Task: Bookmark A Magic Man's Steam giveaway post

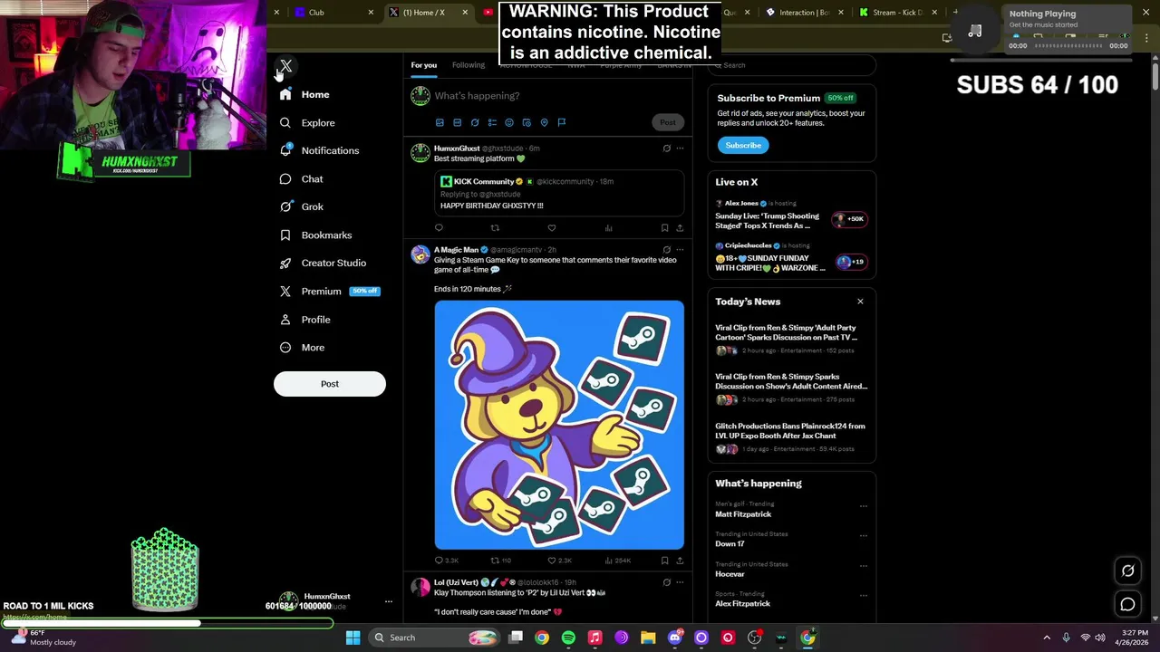Action: [664, 561]
